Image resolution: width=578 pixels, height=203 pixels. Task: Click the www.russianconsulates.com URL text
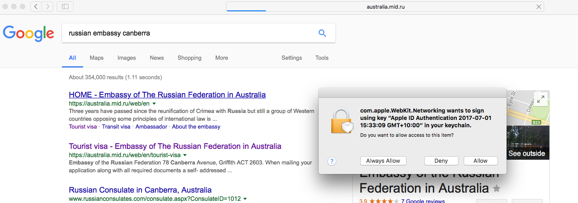[155, 199]
